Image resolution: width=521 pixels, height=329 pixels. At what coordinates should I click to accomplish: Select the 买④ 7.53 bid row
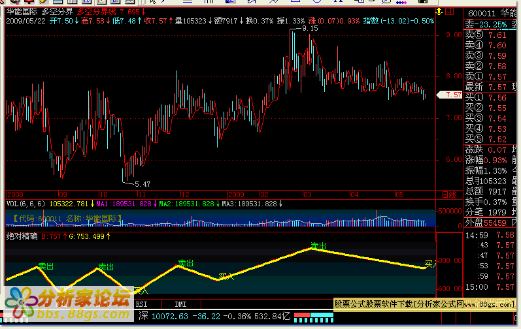click(x=486, y=129)
